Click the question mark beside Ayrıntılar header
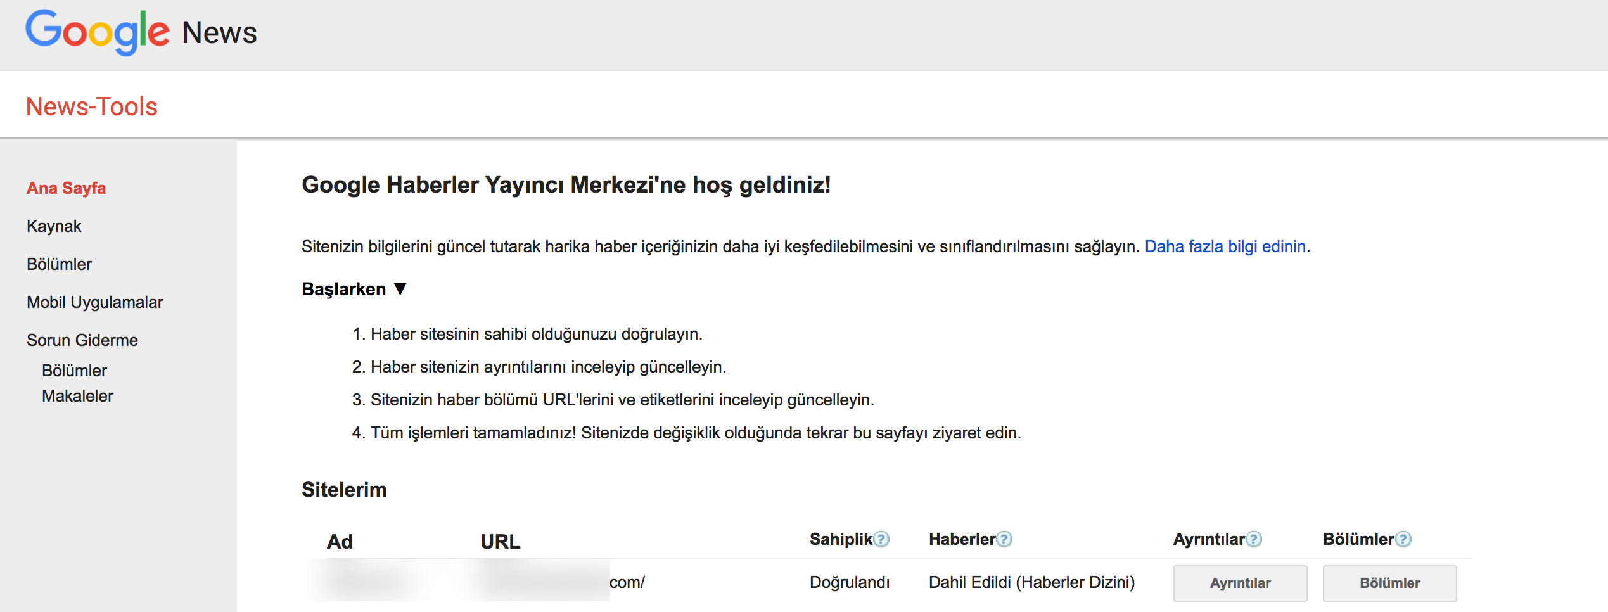 (1254, 539)
